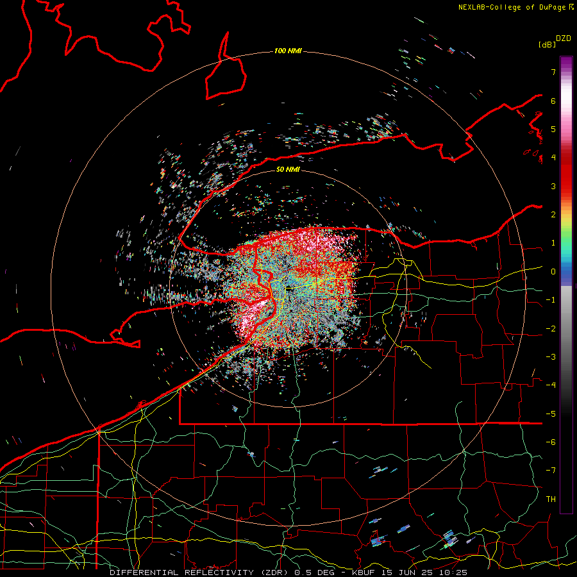Image resolution: width=577 pixels, height=577 pixels.
Task: Click the -3 dB value on color scale
Action: click(551, 357)
